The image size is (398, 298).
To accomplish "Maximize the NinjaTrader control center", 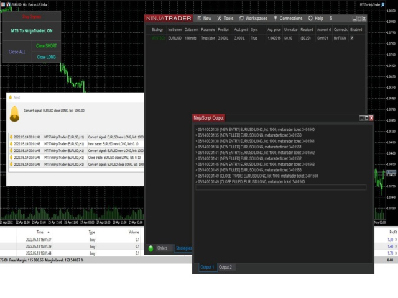I will (359, 18).
